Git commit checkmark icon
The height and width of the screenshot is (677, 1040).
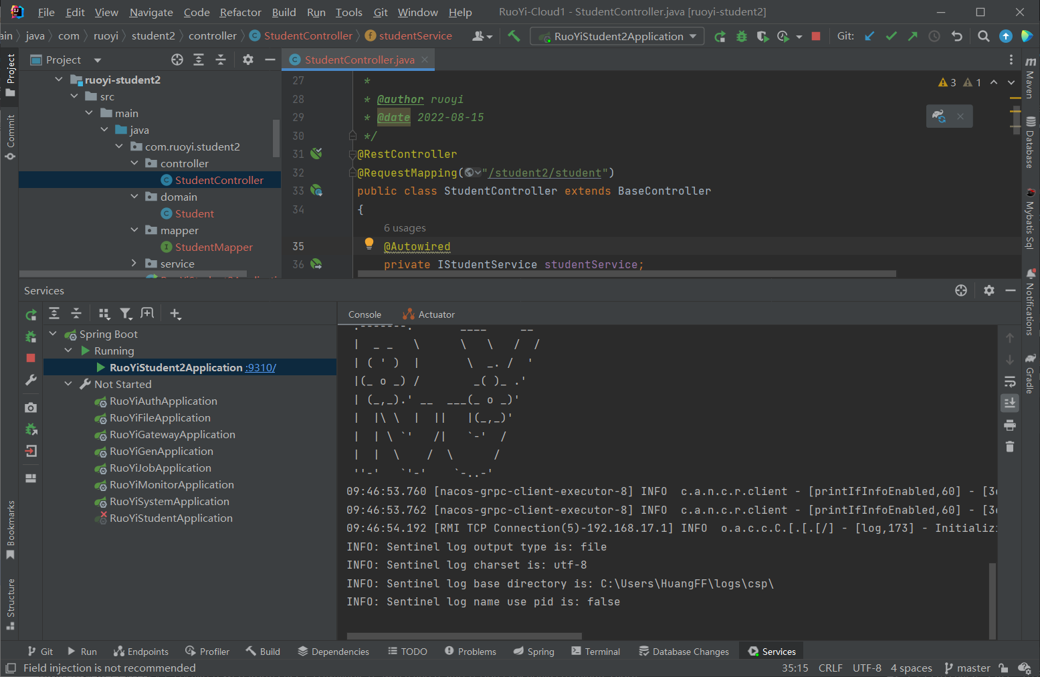coord(891,36)
